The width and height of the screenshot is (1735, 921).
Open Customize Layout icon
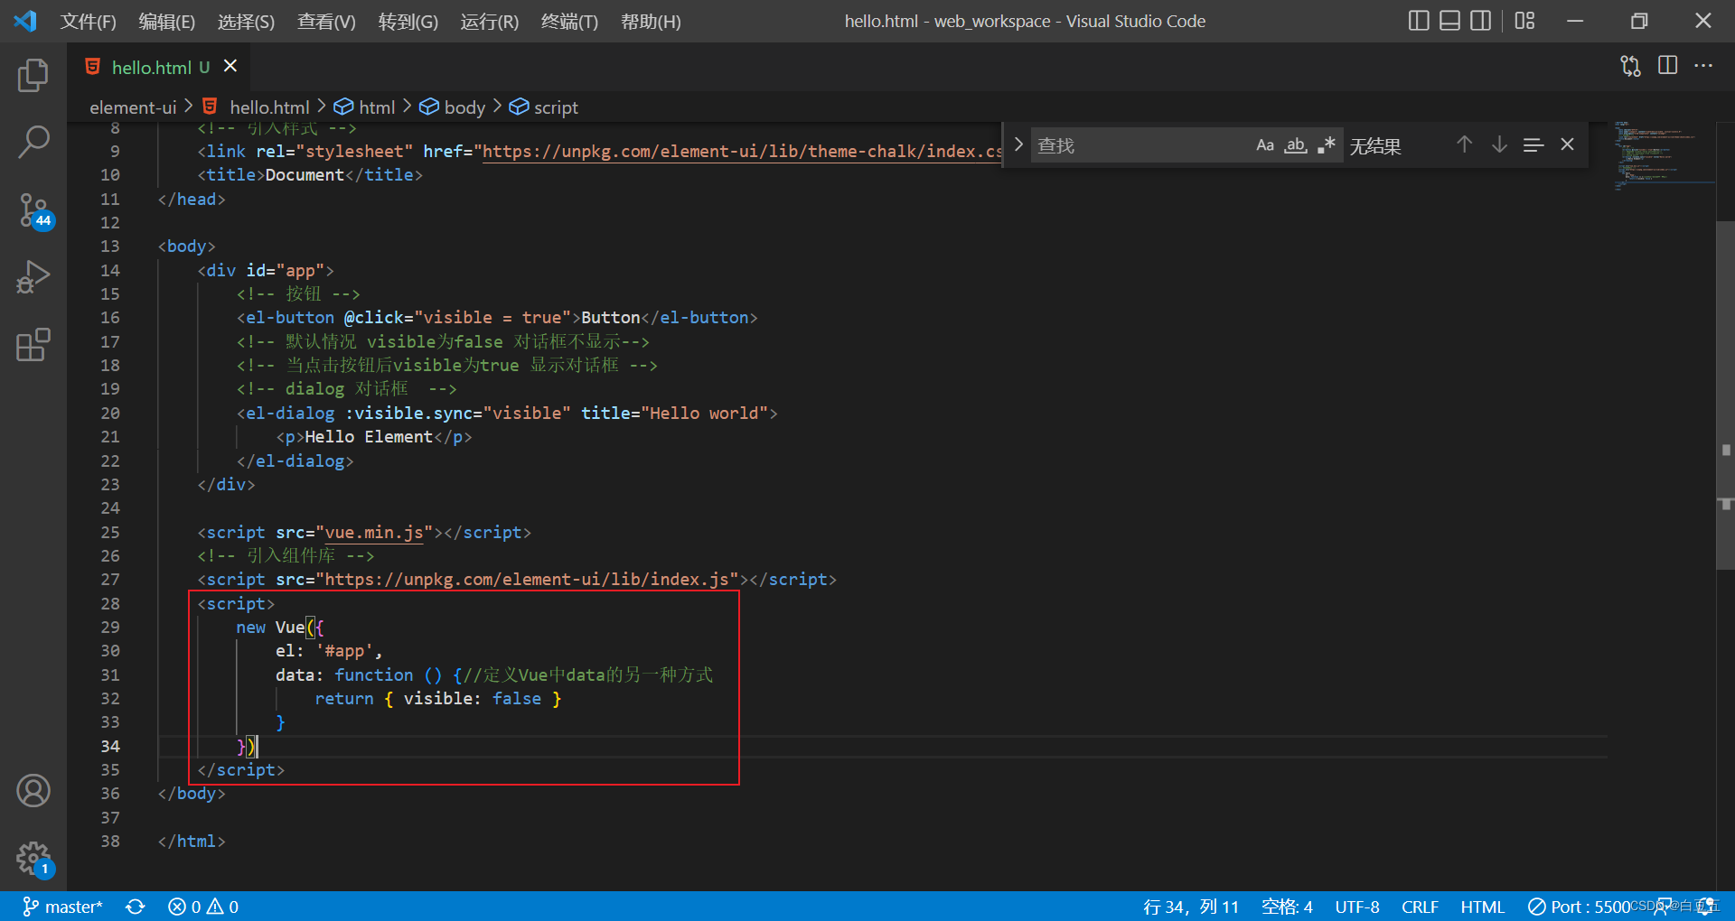1525,21
